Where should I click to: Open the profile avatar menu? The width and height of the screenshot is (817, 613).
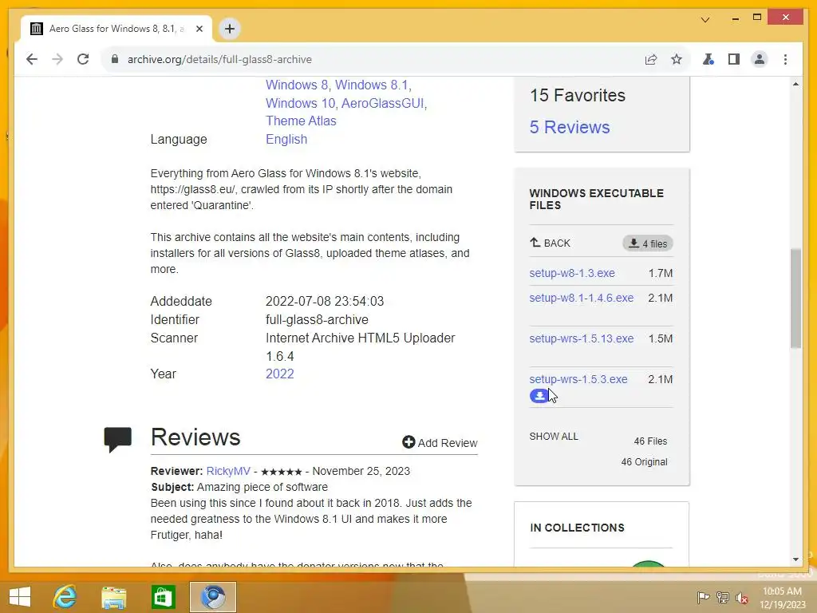tap(760, 59)
